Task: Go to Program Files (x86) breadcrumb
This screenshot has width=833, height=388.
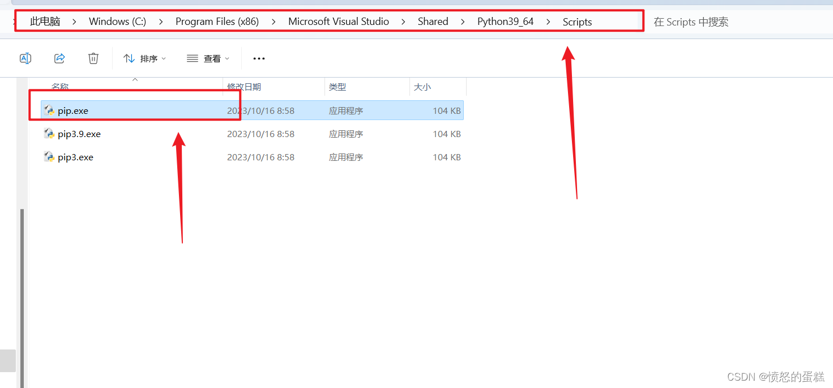Action: coord(217,22)
